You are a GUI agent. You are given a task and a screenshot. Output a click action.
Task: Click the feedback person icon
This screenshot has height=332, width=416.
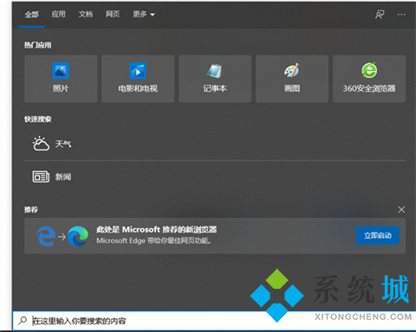(380, 15)
